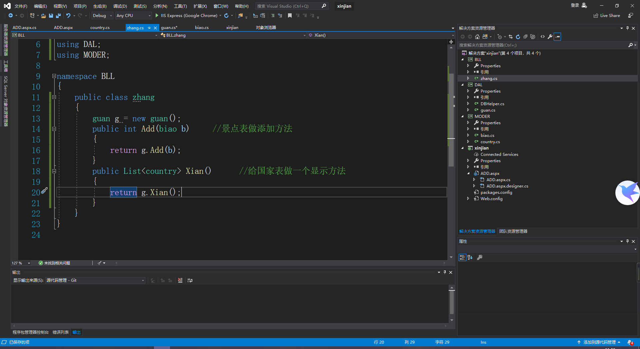Expand the Web.config tree node
The width and height of the screenshot is (640, 349).
(468, 199)
